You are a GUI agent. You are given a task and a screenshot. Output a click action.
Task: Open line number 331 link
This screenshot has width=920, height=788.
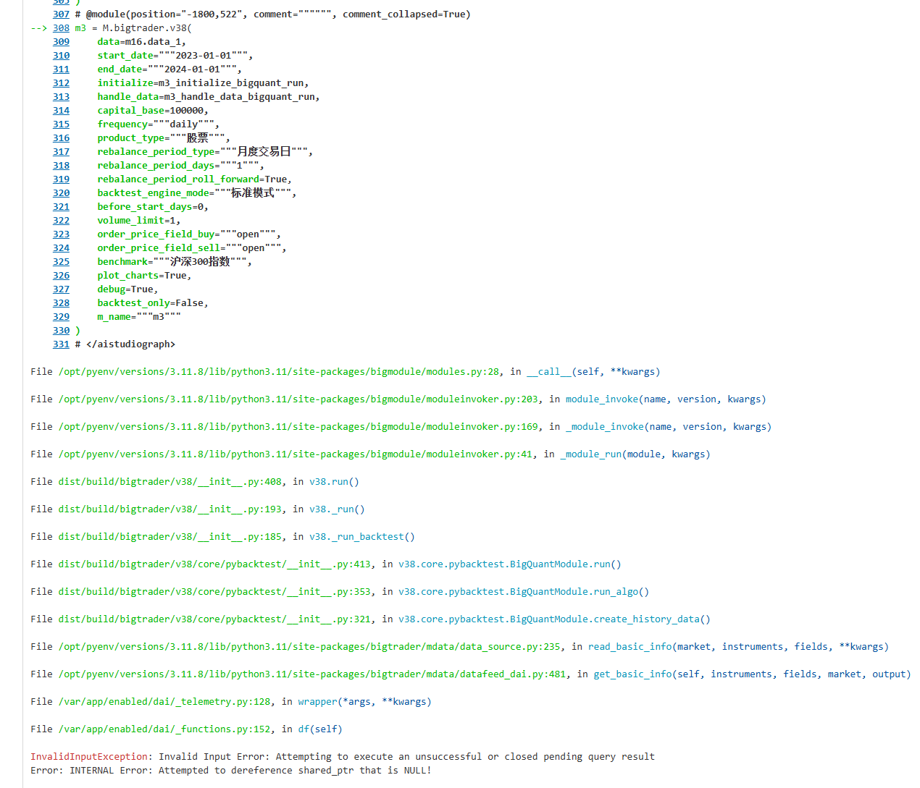pos(61,344)
